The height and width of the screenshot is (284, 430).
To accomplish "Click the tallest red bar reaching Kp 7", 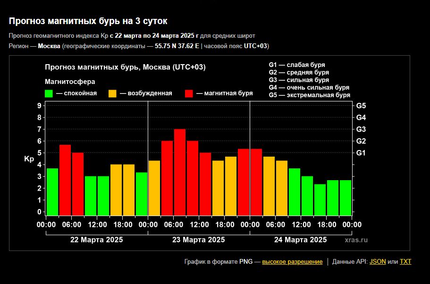I will click(180, 172).
